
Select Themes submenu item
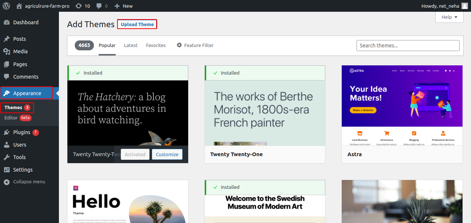pos(17,108)
